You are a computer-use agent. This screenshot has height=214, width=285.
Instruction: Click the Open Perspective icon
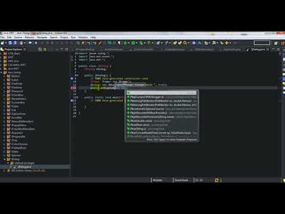276,43
